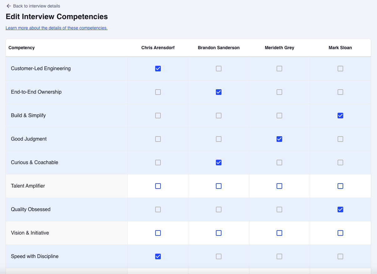Screen dimensions: 377x274
Task: Enable Speed with Discipline for Mark Sloan
Action: tap(340, 256)
